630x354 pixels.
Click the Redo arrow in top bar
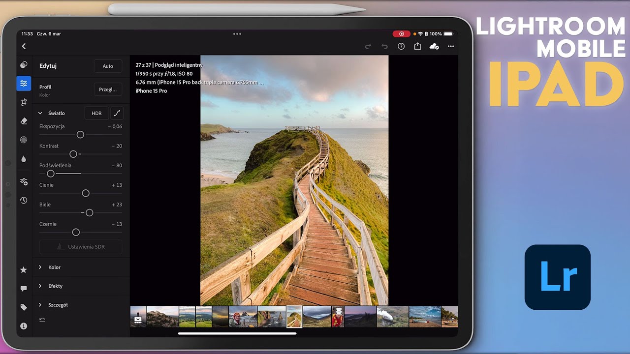click(x=368, y=46)
